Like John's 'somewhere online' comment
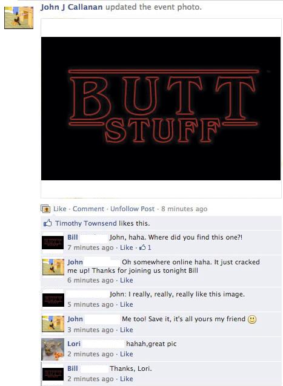 [x=127, y=280]
